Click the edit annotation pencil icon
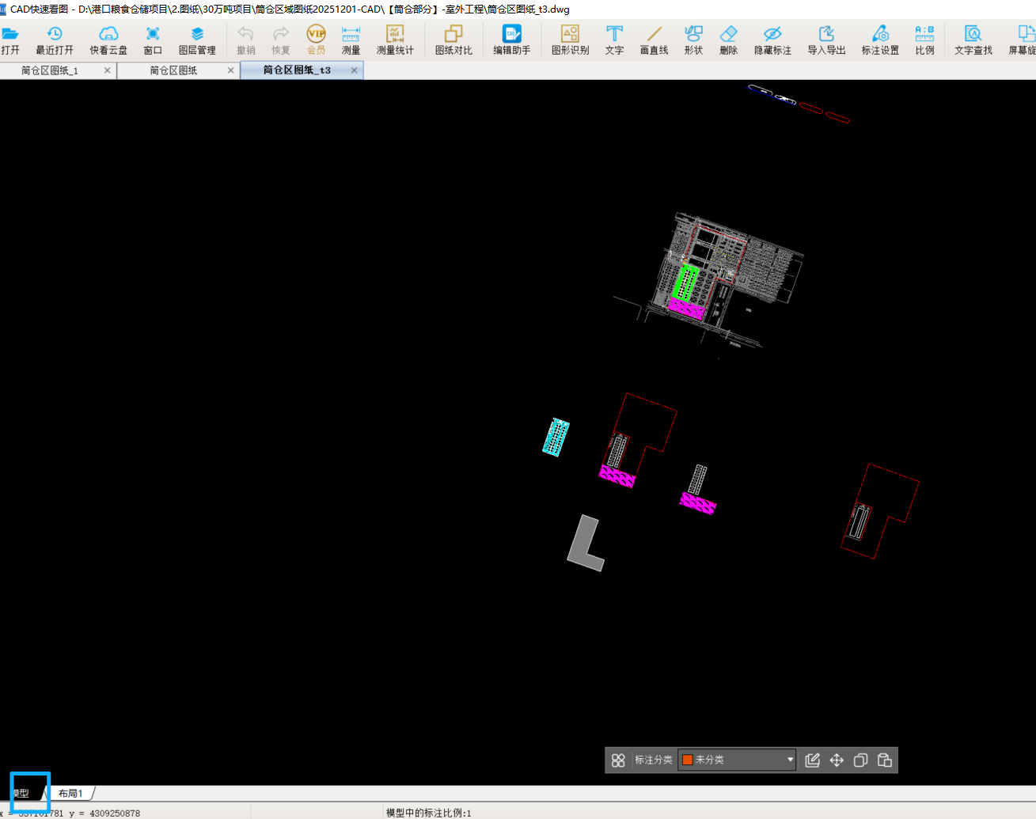 [812, 760]
